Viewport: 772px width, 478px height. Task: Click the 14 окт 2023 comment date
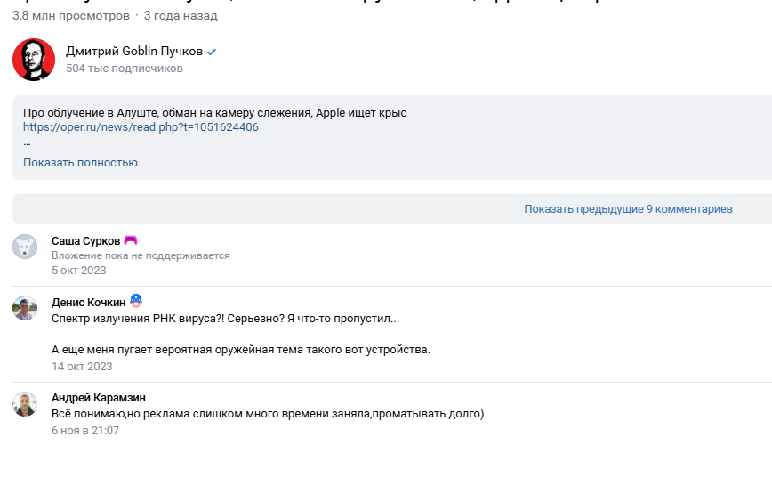[82, 366]
